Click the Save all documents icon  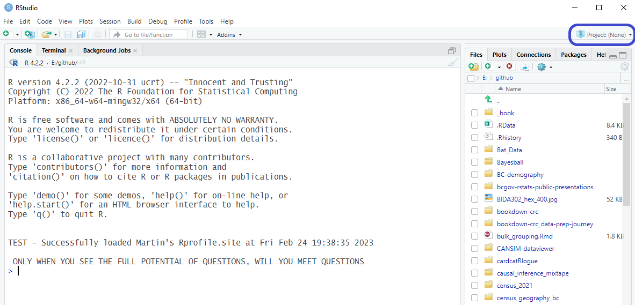pyautogui.click(x=81, y=35)
